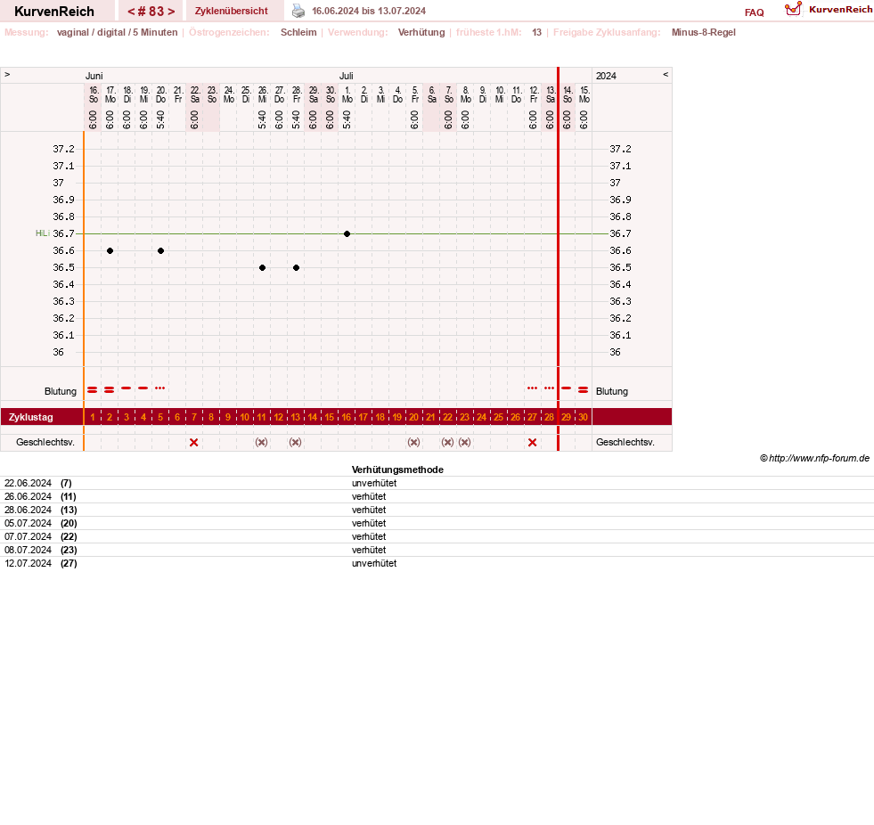This screenshot has width=874, height=825.
Task: Click the 'Verhütungsmethode' column header
Action: [x=397, y=470]
